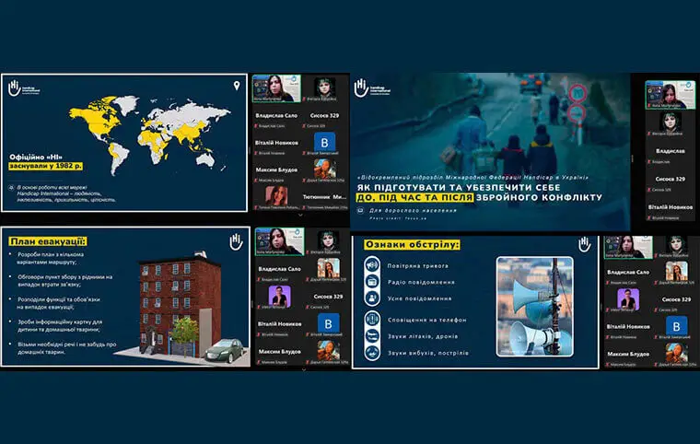
Task: Click the air raid alert icon beside Повітряна тривога
Action: 371,263
